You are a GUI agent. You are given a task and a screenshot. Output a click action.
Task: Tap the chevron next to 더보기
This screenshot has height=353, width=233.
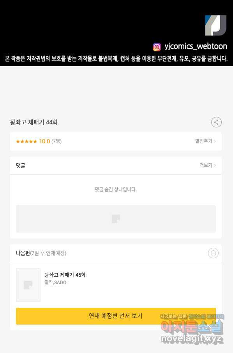(215, 165)
